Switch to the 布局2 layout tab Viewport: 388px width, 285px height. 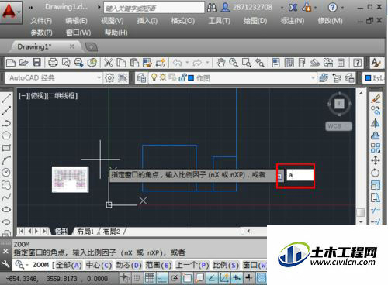click(112, 231)
